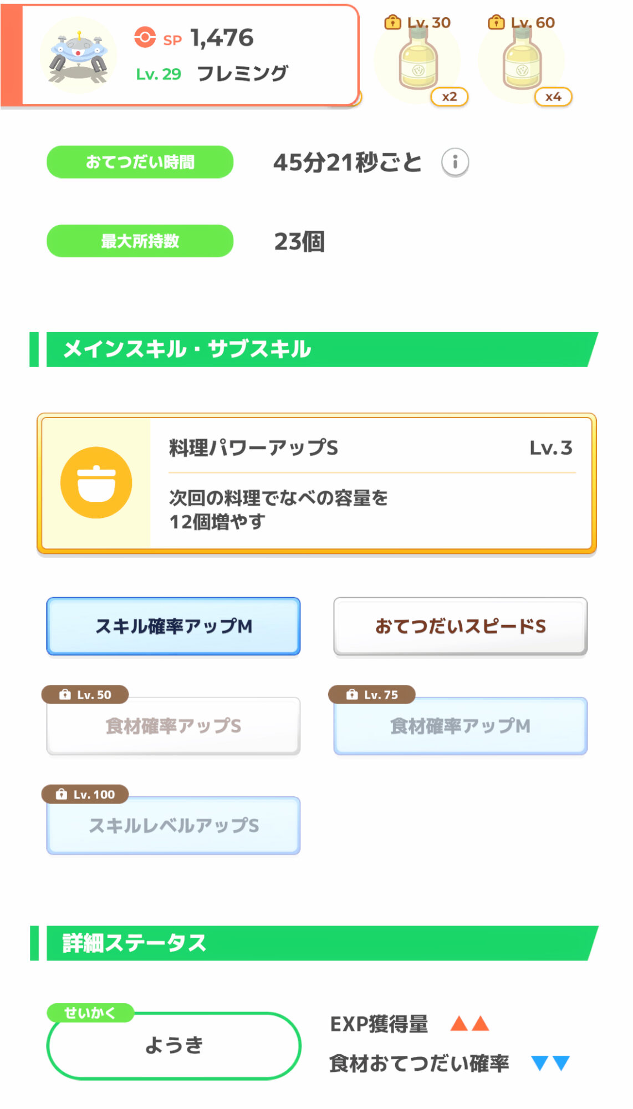This screenshot has height=1109, width=633.
Task: Click the 料理パワーアップS main skill name
Action: coord(253,448)
